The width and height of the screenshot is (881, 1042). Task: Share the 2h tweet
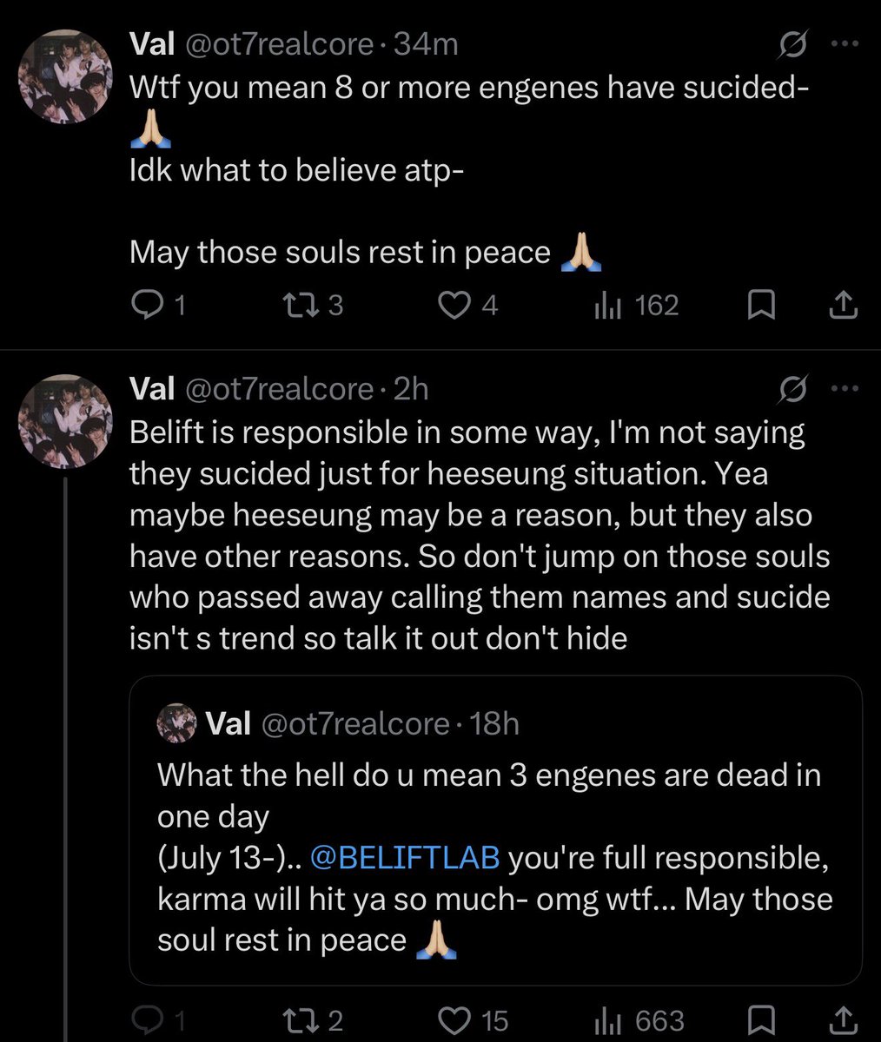tap(845, 1019)
